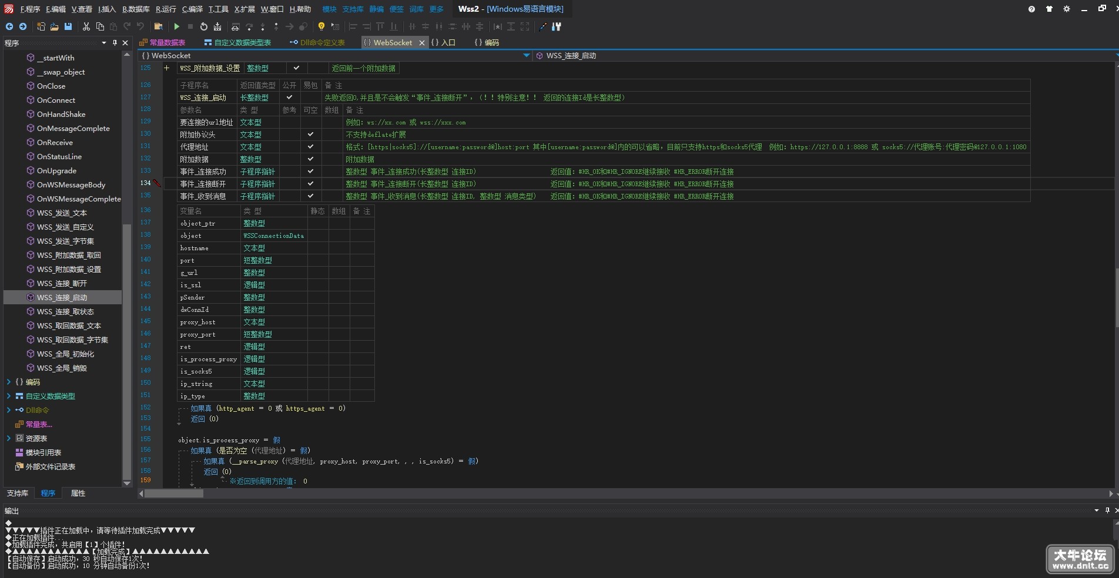The image size is (1119, 578).
Task: Click the yellow lightbulb hint icon
Action: click(x=321, y=26)
